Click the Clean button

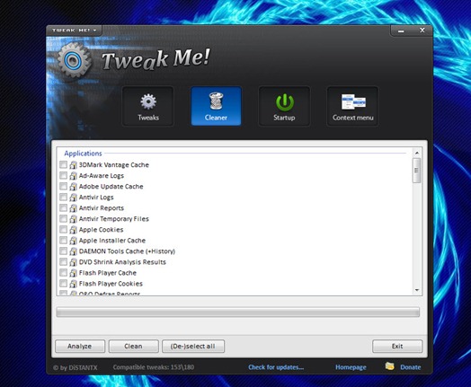tap(133, 347)
